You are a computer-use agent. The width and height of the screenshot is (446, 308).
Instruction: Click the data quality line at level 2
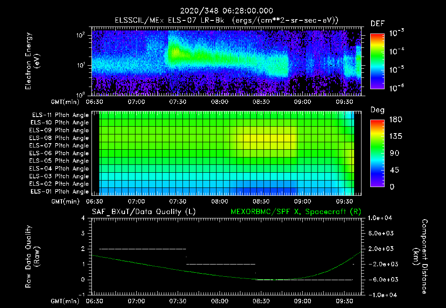tap(142, 249)
